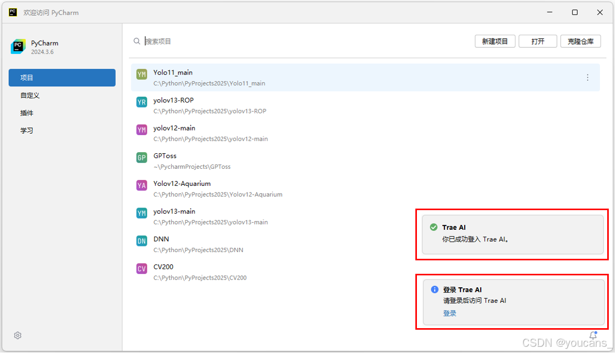The width and height of the screenshot is (615, 353).
Task: Open the settings gear in the sidebar
Action: (18, 335)
